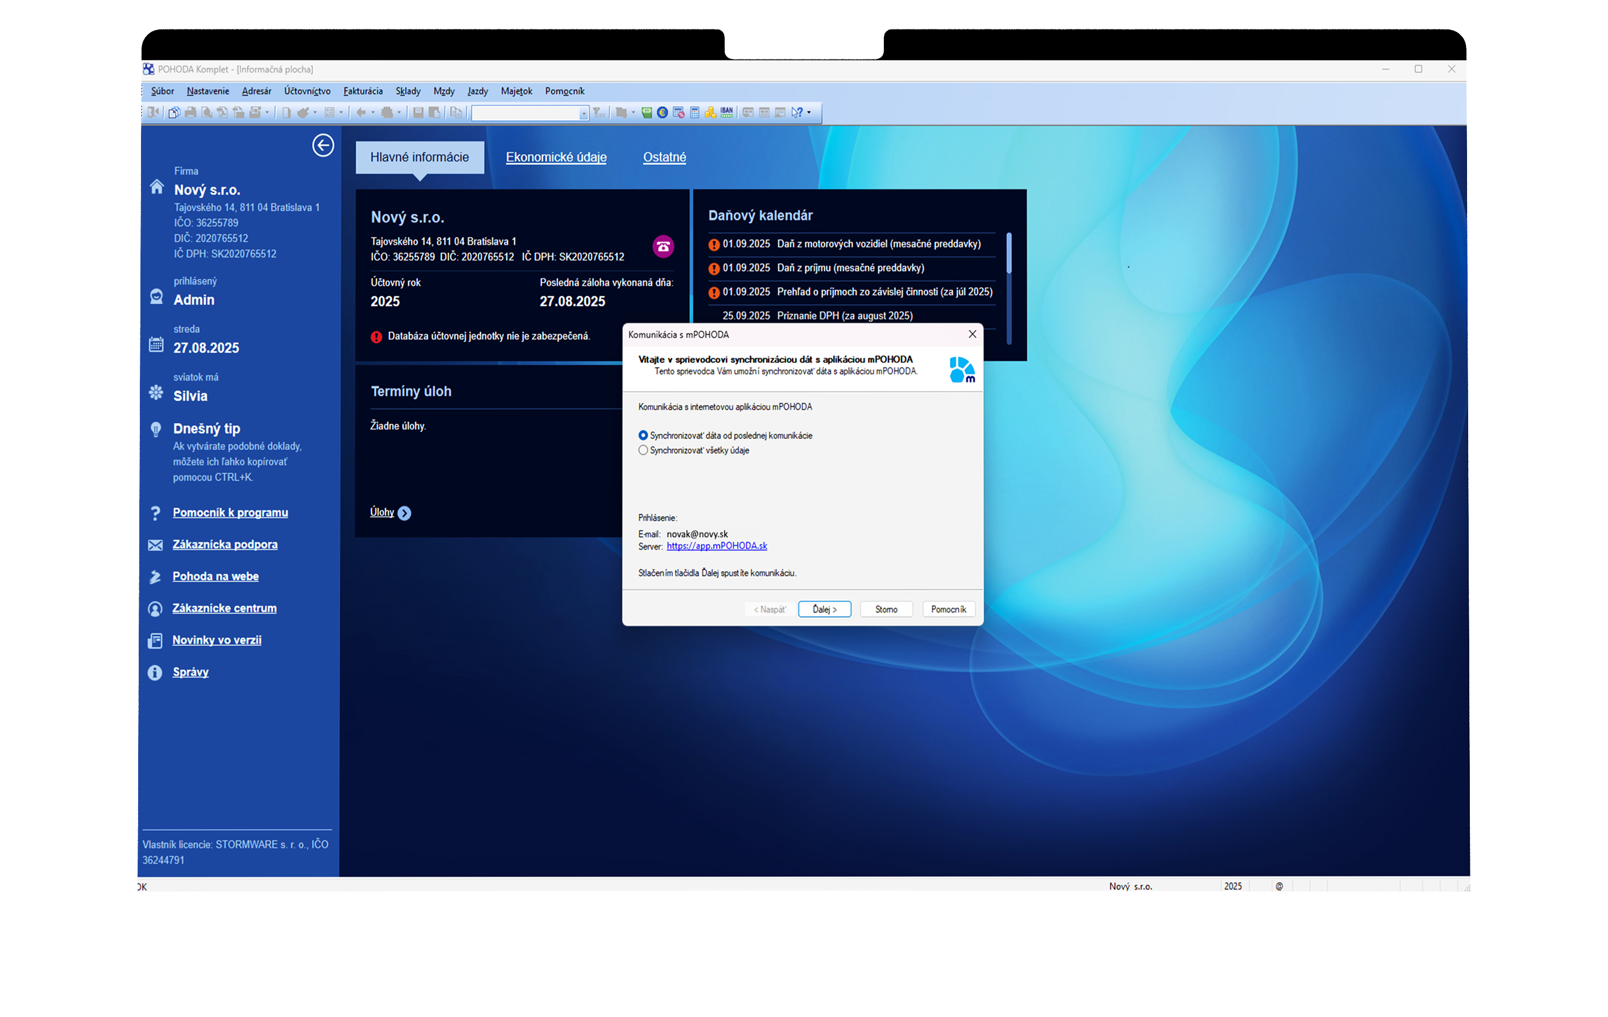The width and height of the screenshot is (1608, 1017).
Task: Open the Zákaznícka podpora link
Action: coord(225,545)
